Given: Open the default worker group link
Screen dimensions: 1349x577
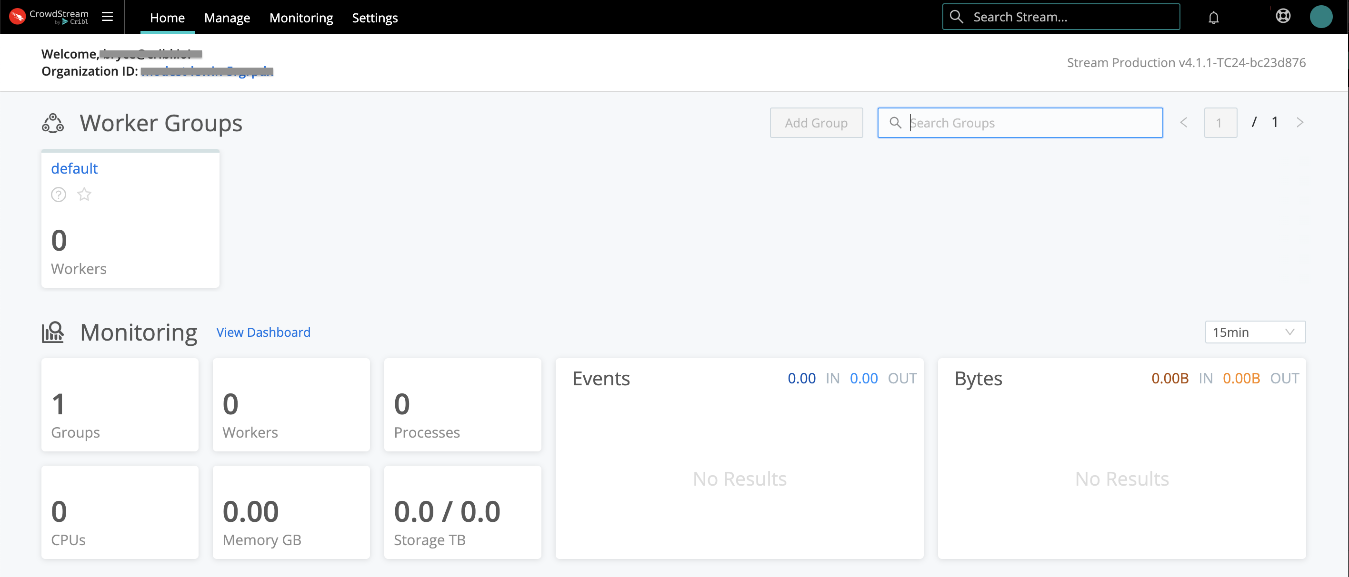Looking at the screenshot, I should 74,168.
